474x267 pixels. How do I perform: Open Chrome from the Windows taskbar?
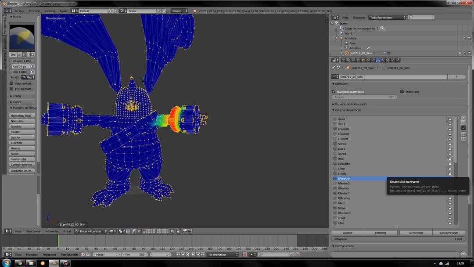coord(20,263)
